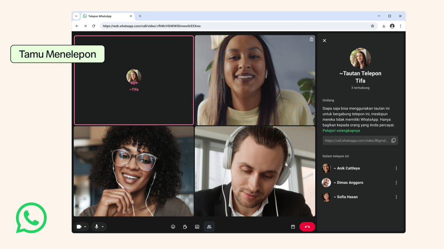Screen dimensions: 444x249
Task: Mute the microphone in call controls
Action: point(97,227)
